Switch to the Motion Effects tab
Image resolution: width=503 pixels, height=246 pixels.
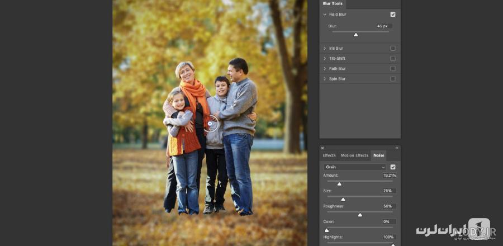(x=354, y=155)
